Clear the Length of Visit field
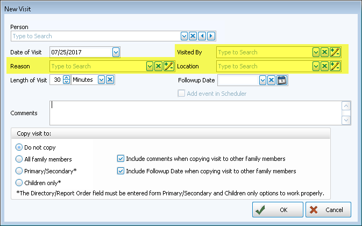 click(x=110, y=80)
